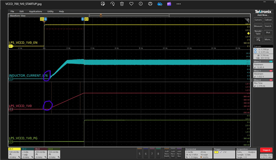
Task: Click the file name VCCO_700_1V0_STARTUP.jpg title
Action: pos(23,4)
